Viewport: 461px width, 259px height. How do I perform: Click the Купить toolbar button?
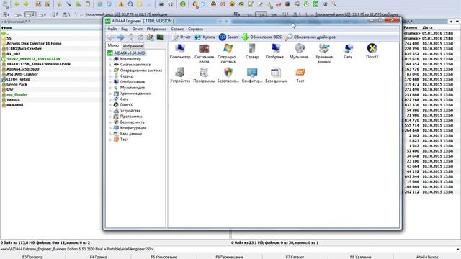coord(205,37)
